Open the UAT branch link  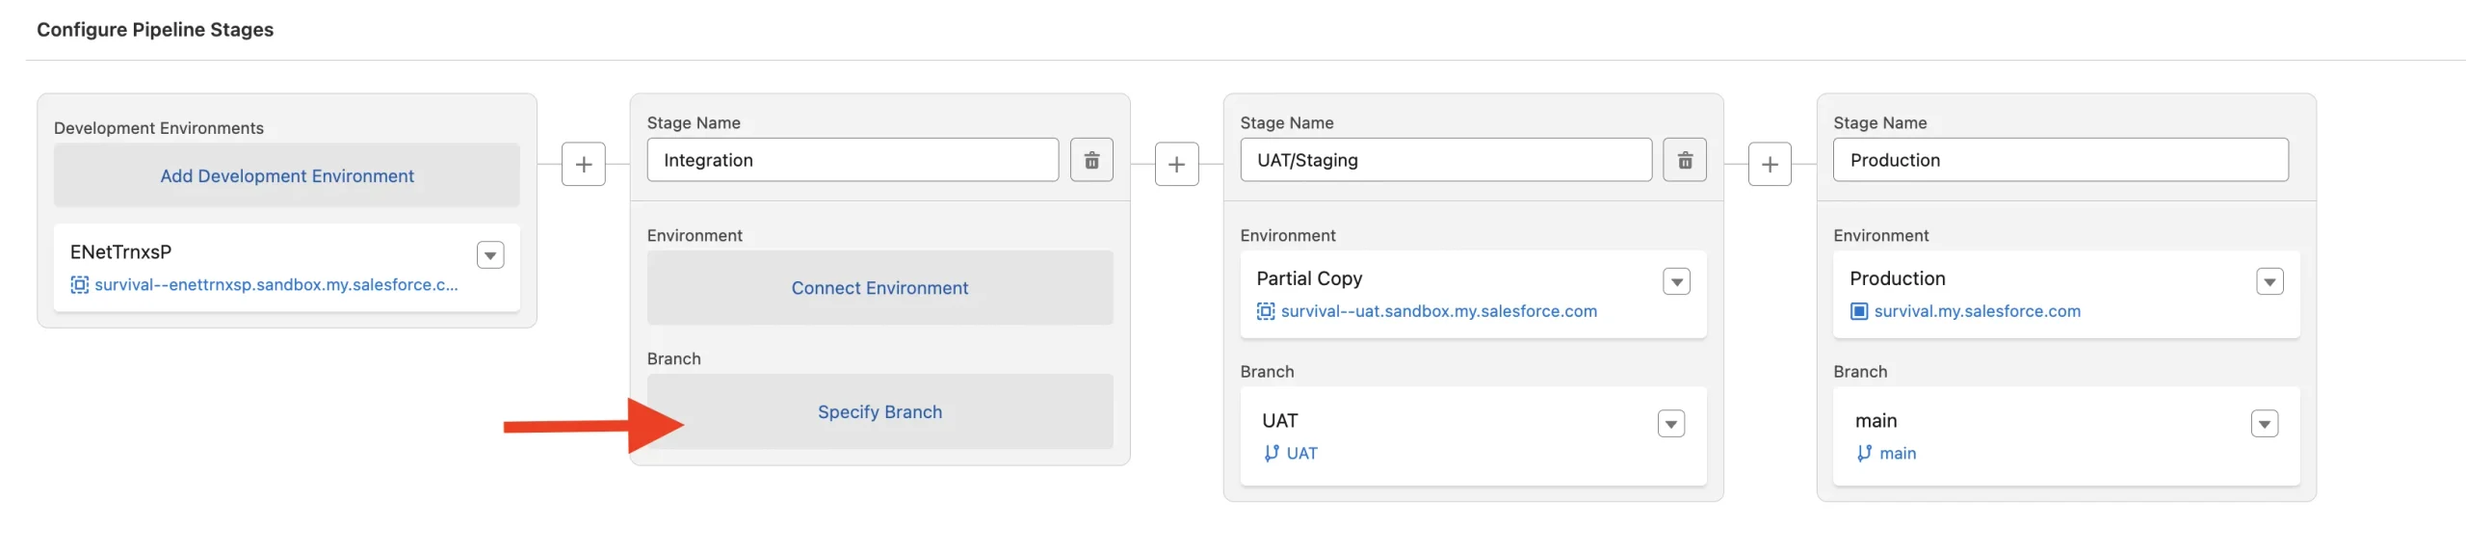(x=1302, y=453)
